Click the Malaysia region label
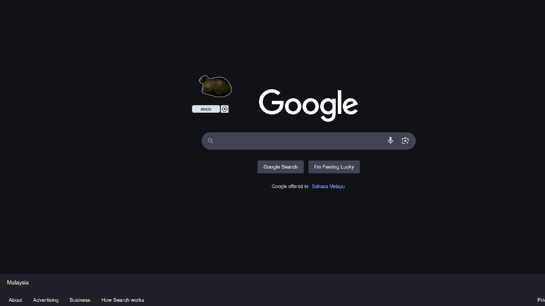Screen dimensions: 545x306 click(18, 282)
